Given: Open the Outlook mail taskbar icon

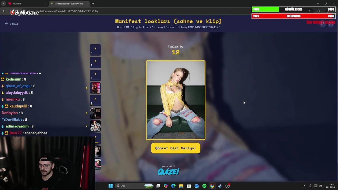Looking at the screenshot, I should tap(196, 186).
